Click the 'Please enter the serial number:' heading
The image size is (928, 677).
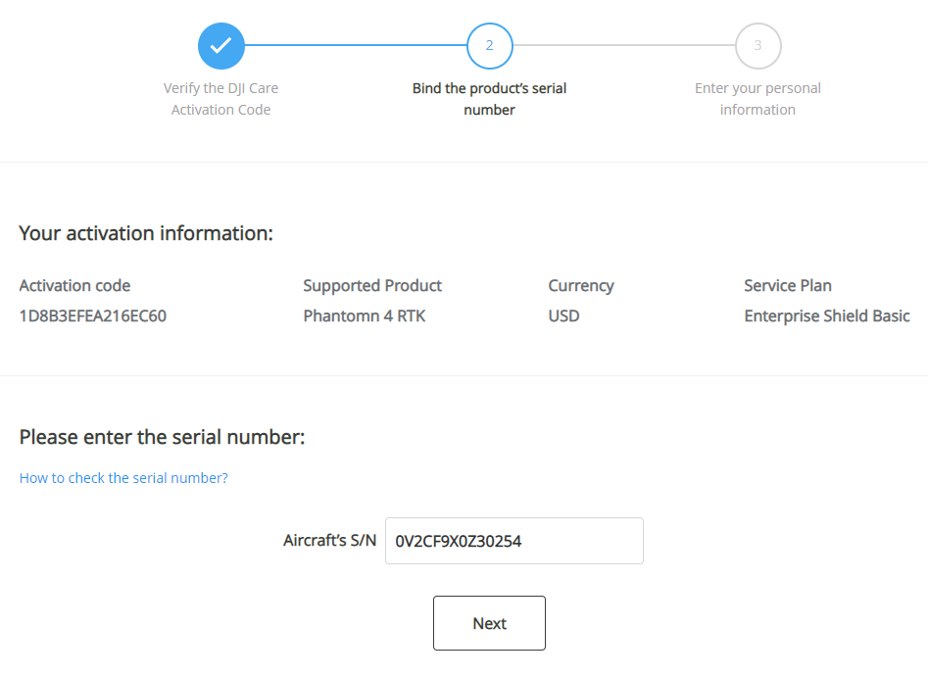pyautogui.click(x=162, y=437)
